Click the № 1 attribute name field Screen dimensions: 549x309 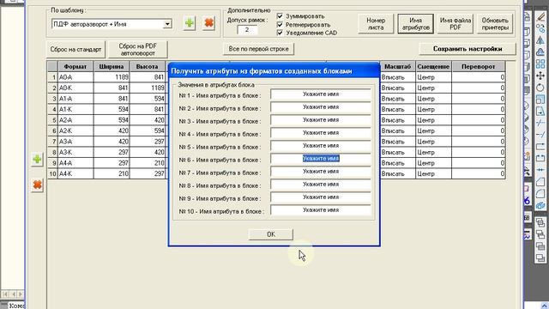321,94
